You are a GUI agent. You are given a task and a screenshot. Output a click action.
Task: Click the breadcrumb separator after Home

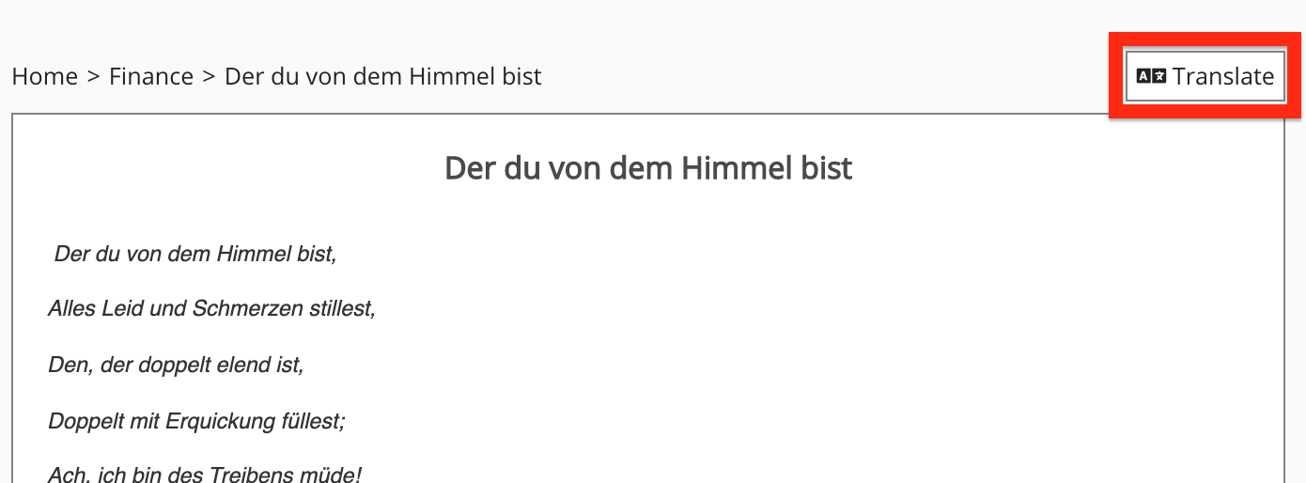[x=93, y=76]
